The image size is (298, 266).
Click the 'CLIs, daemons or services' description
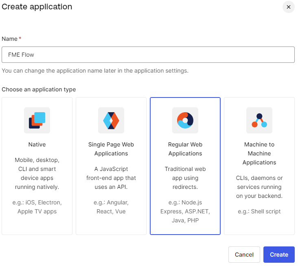[x=259, y=187]
